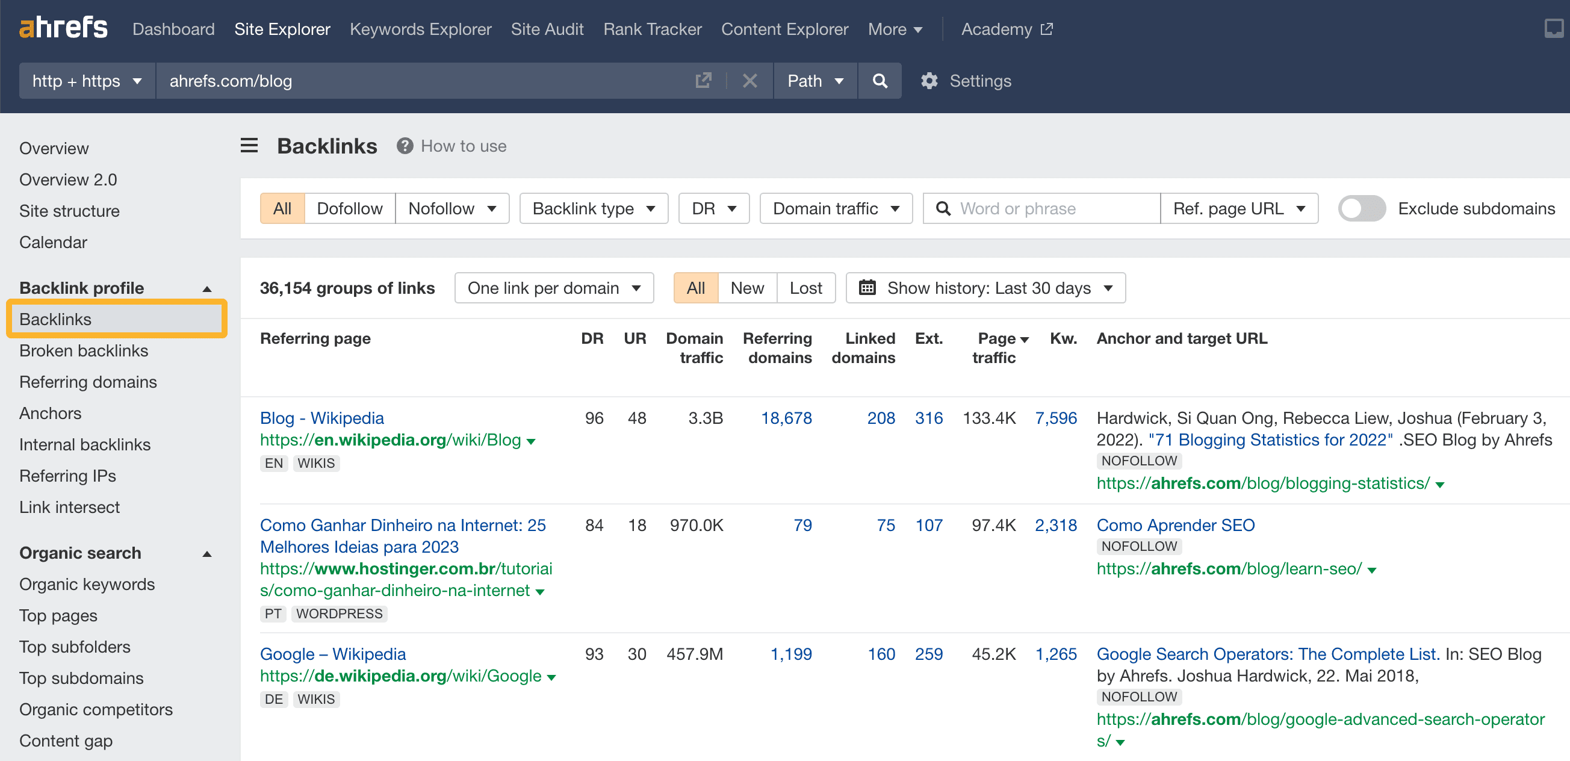This screenshot has width=1570, height=761.
Task: Run the search with the magnifier icon
Action: point(880,80)
